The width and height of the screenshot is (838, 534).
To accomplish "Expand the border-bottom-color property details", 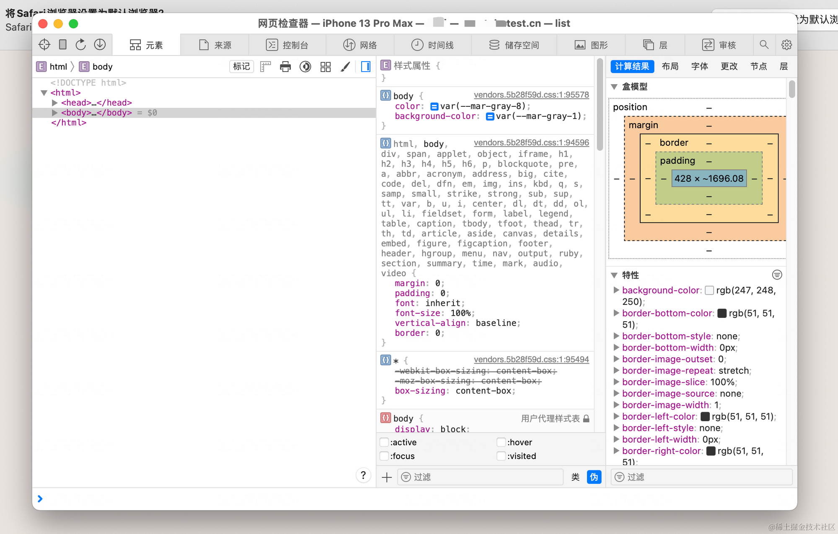I will (x=616, y=313).
